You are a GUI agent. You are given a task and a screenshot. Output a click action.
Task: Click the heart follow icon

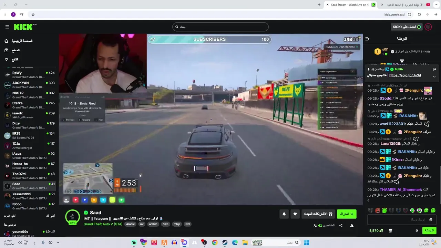coord(295,214)
